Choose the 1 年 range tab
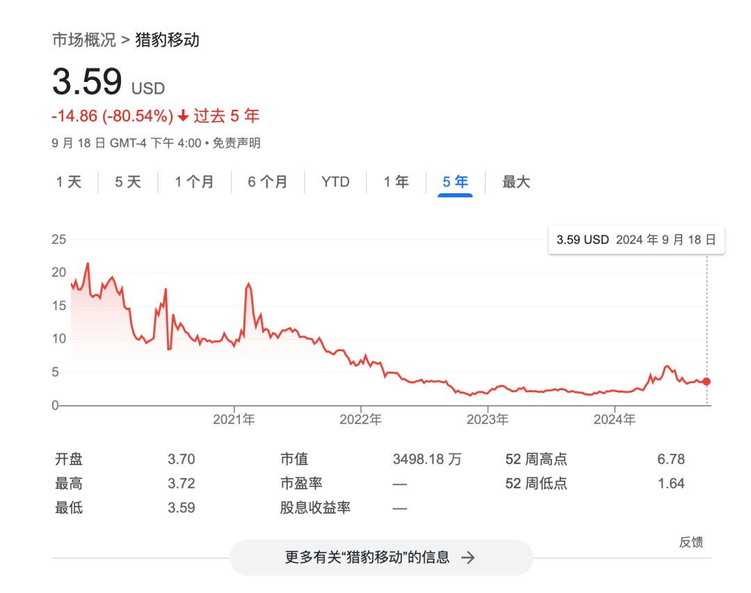751x593 pixels. tap(396, 182)
